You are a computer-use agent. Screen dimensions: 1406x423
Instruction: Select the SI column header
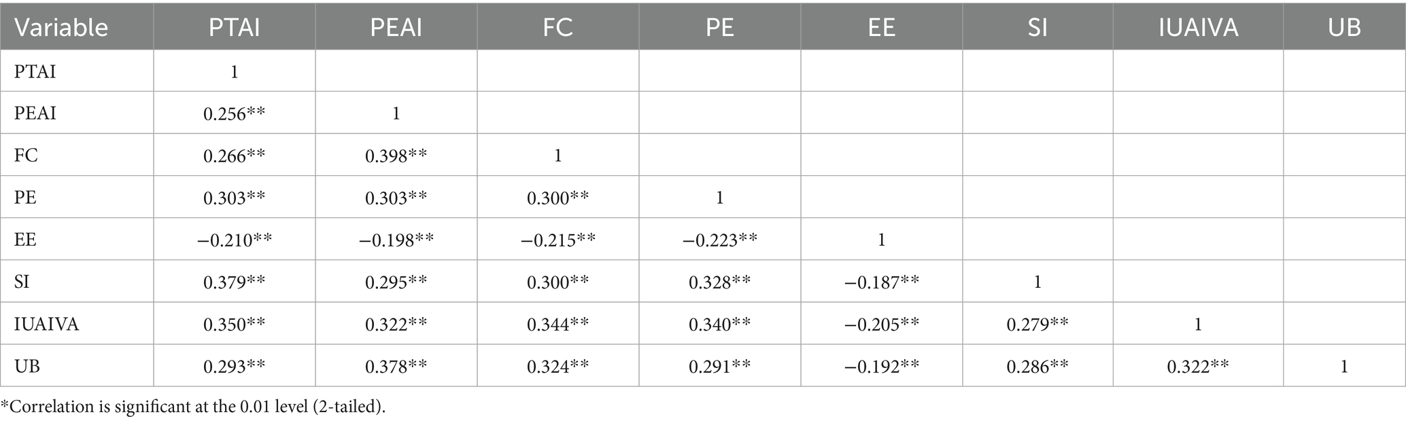point(1038,27)
